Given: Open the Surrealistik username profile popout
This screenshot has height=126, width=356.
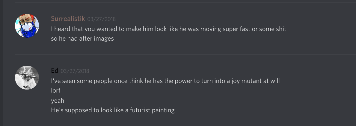Looking at the screenshot, I should pyautogui.click(x=68, y=19).
